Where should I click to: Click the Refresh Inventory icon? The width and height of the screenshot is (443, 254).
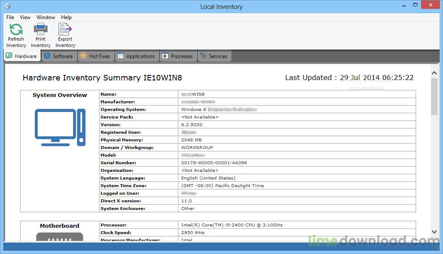pos(16,29)
